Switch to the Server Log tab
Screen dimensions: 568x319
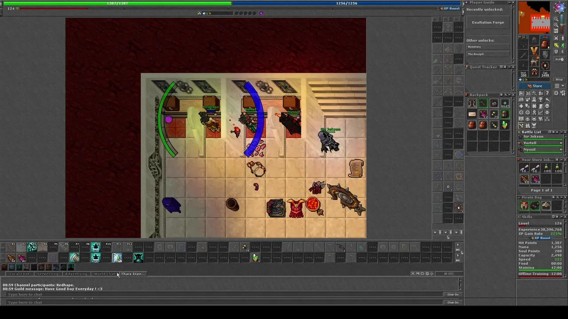point(47,273)
